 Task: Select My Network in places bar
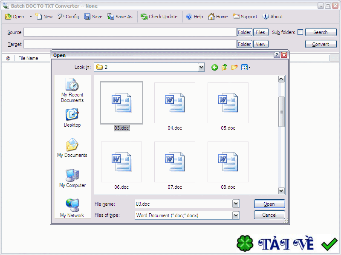click(x=72, y=208)
